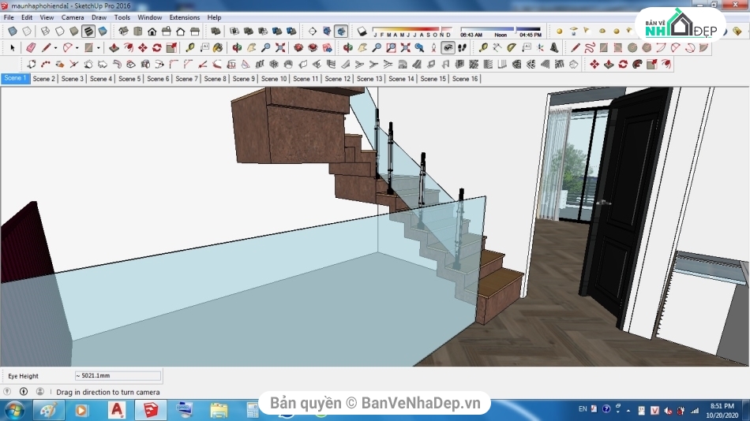Choose the circle drawing tool icon
750x421 pixels.
coord(632,48)
